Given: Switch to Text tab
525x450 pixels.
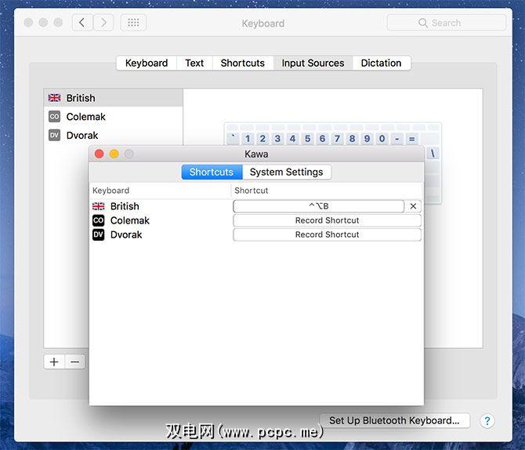Looking at the screenshot, I should point(194,63).
